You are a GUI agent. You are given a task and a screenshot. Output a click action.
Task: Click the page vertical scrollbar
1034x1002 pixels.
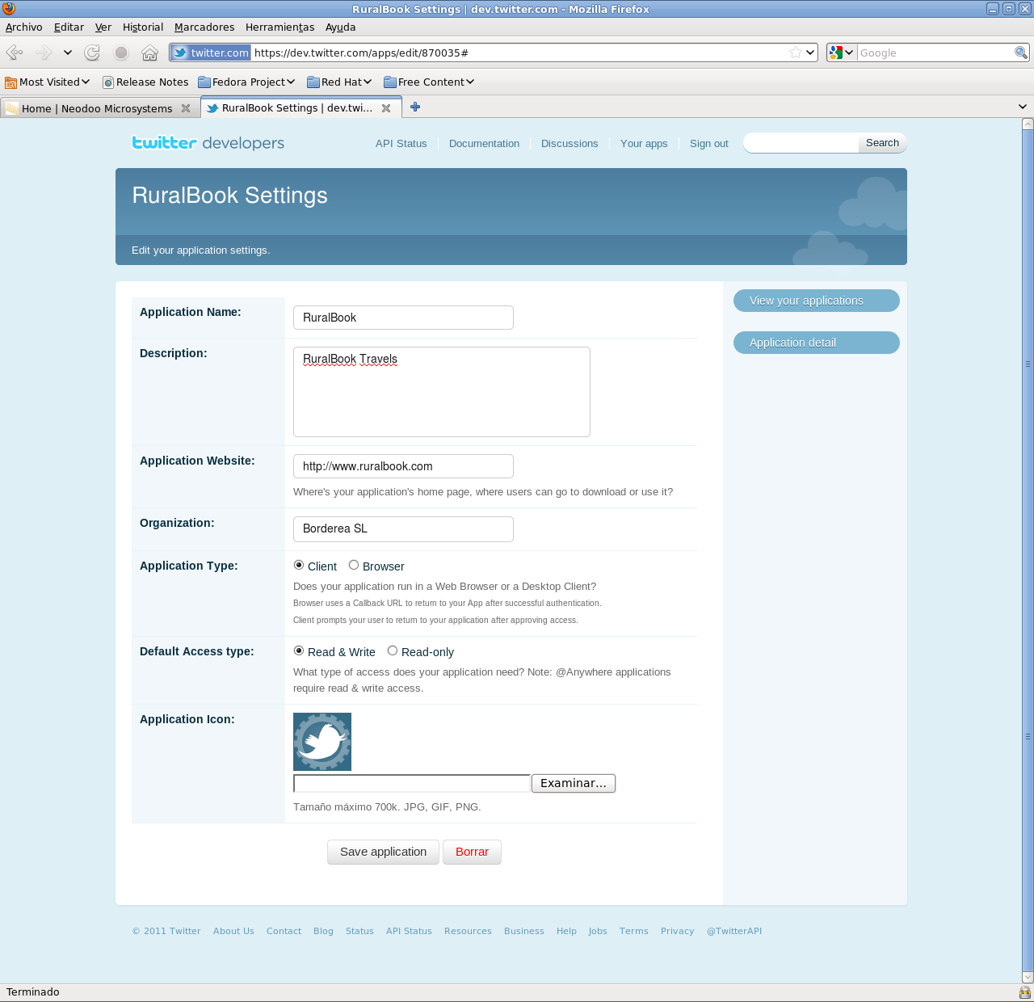(1028, 549)
